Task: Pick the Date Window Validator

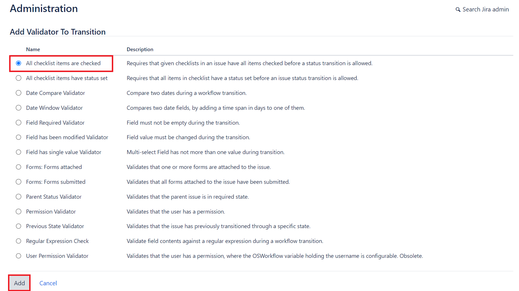Action: point(19,107)
